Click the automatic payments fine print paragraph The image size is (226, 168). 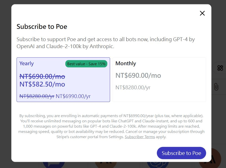click(111, 126)
